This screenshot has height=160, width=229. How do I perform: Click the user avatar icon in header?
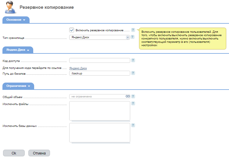[10, 7]
